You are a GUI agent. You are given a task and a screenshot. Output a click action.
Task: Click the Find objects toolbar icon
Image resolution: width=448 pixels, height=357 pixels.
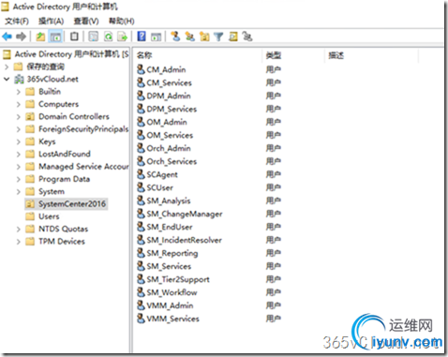pyautogui.click(x=233, y=37)
